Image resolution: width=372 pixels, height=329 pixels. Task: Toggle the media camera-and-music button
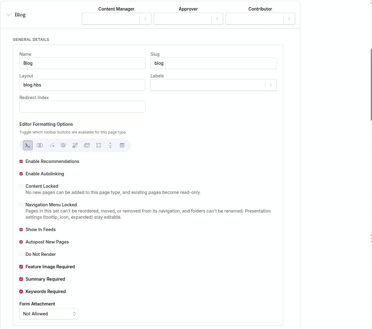[75, 145]
